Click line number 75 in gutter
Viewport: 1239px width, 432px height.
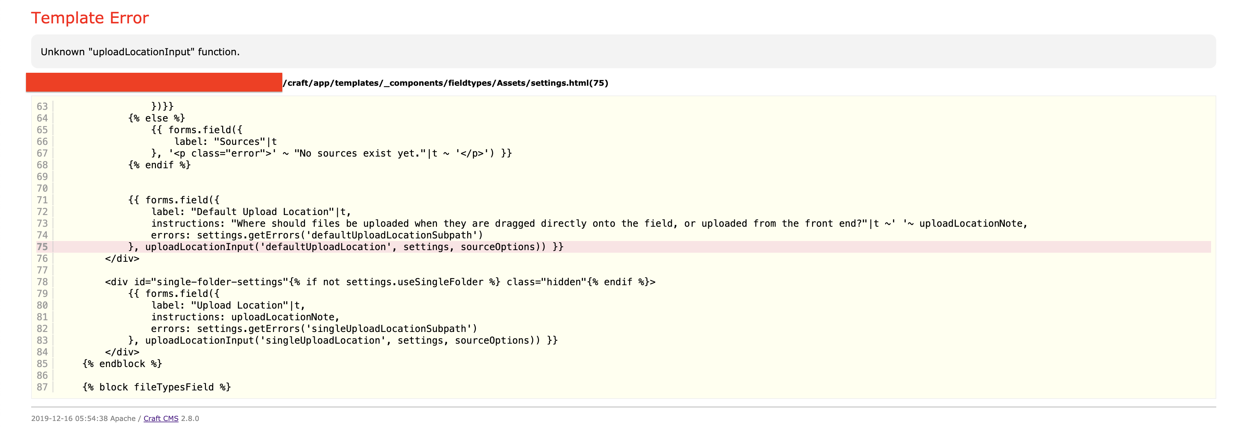coord(42,247)
